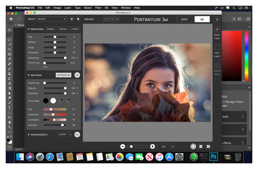Screen dimensions: 258x169
Task: Open Photoshop from the Dock
Action: coord(214,157)
